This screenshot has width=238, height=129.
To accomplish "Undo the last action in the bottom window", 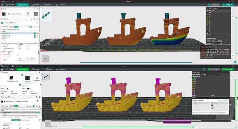I will click(17, 66).
